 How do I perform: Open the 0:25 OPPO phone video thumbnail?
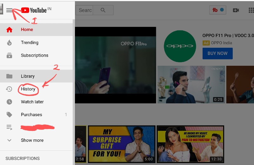pos(191,84)
